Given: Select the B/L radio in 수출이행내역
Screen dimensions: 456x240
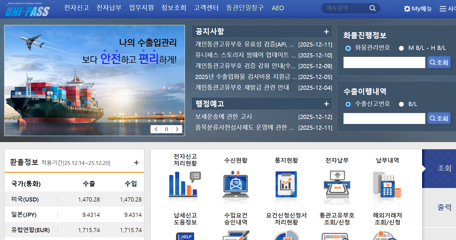Looking at the screenshot, I should (401, 104).
